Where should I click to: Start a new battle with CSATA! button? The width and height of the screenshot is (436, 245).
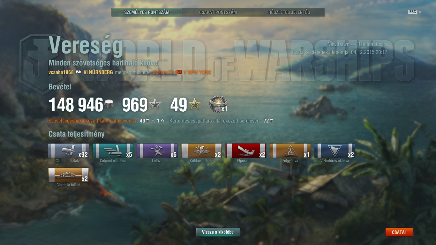coord(399,232)
